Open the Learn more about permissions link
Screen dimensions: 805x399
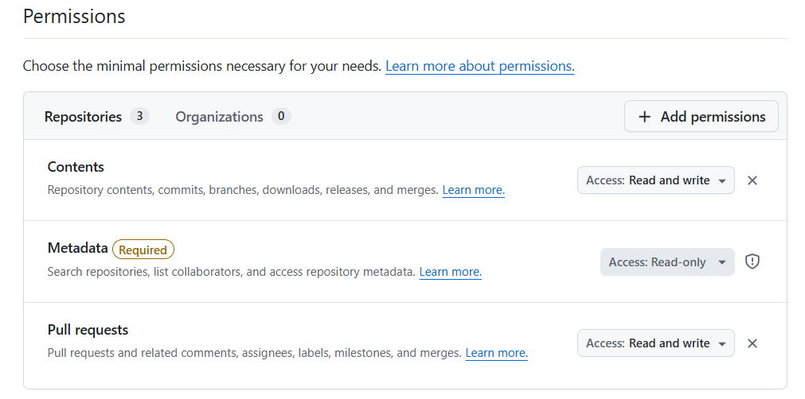pyautogui.click(x=479, y=67)
